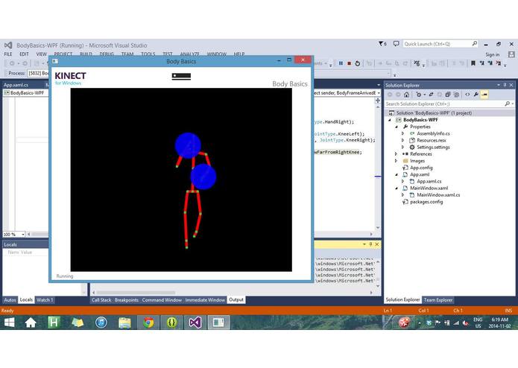Click the Quick Launch search field
The width and height of the screenshot is (518, 368).
(x=440, y=43)
